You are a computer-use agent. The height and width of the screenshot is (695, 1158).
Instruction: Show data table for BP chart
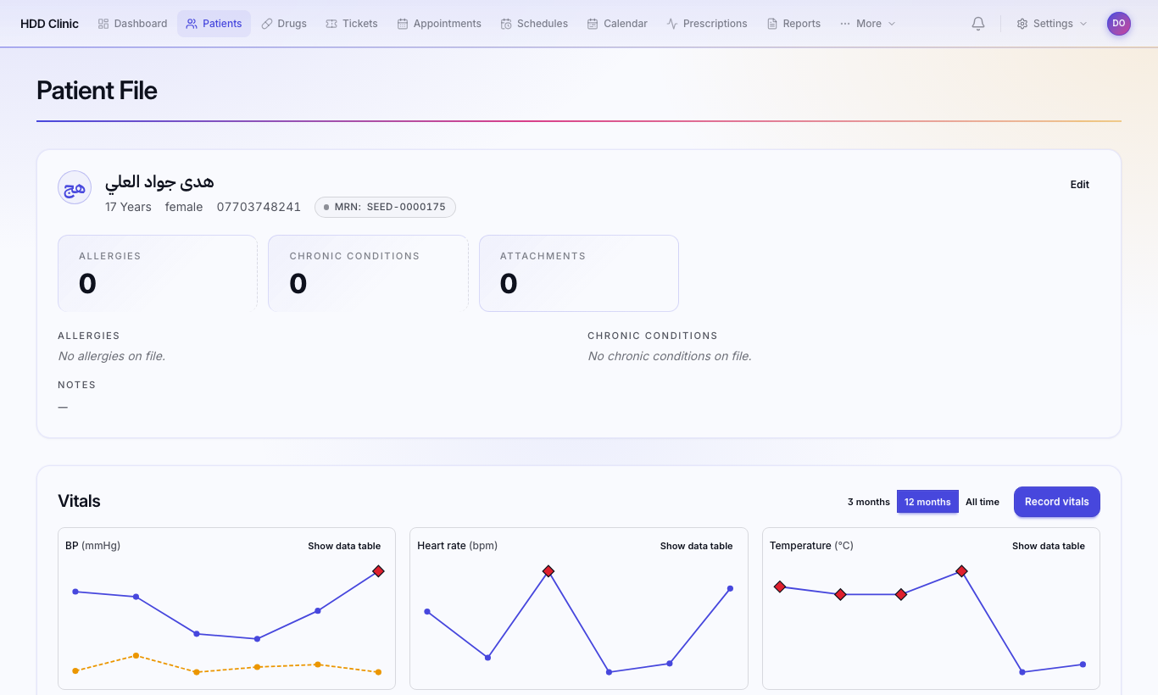tap(344, 546)
